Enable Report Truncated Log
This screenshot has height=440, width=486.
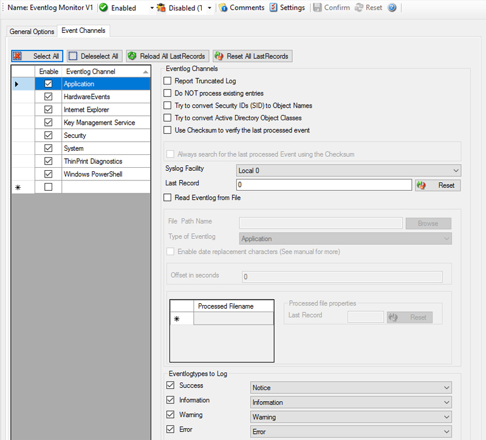click(168, 81)
